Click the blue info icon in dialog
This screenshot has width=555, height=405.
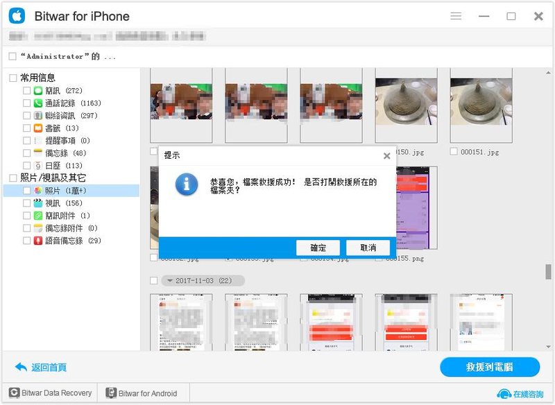187,184
